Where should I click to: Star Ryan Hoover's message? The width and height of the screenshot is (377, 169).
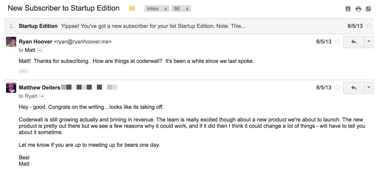[337, 42]
